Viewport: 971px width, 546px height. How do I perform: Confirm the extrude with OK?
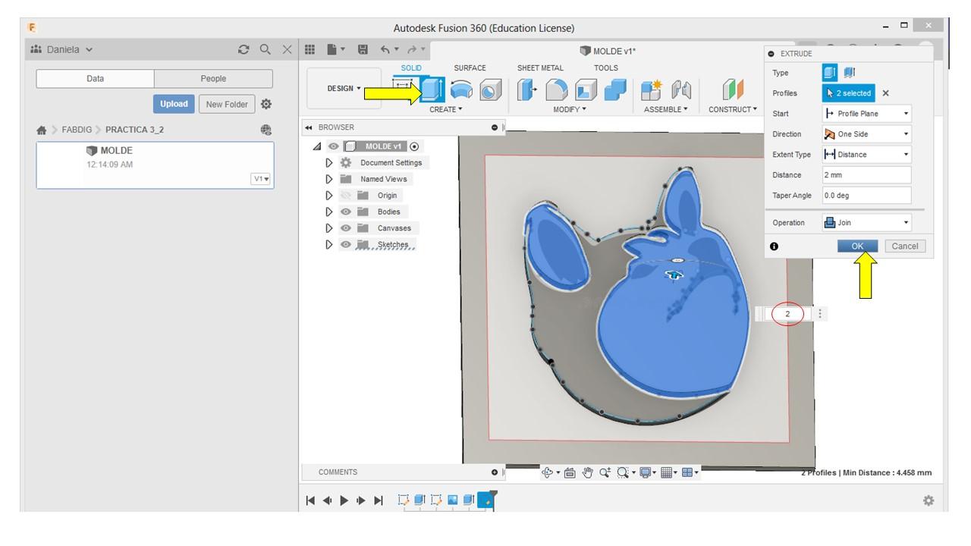click(857, 246)
